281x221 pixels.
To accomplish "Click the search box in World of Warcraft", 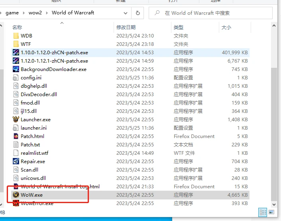I will tap(210, 13).
